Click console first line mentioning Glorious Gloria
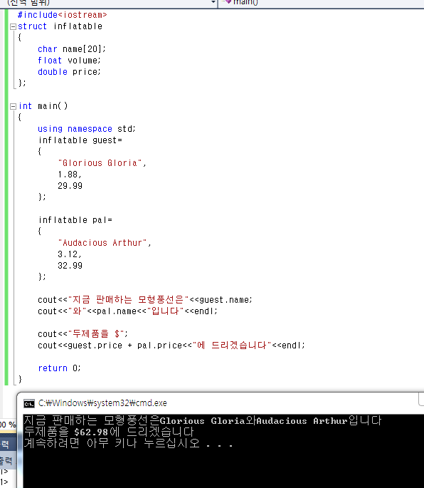 pos(203,421)
